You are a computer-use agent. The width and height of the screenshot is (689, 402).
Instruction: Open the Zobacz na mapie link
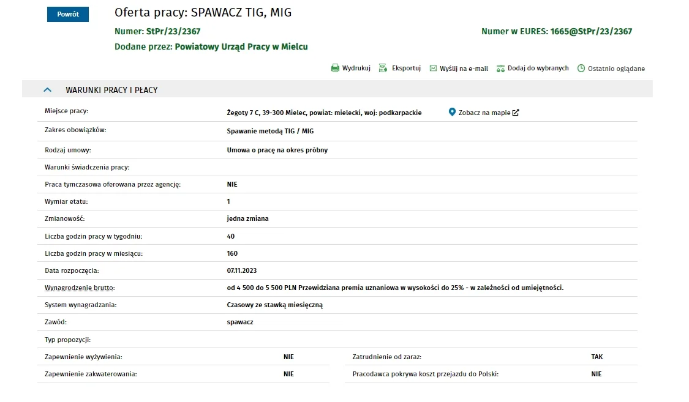coord(484,113)
